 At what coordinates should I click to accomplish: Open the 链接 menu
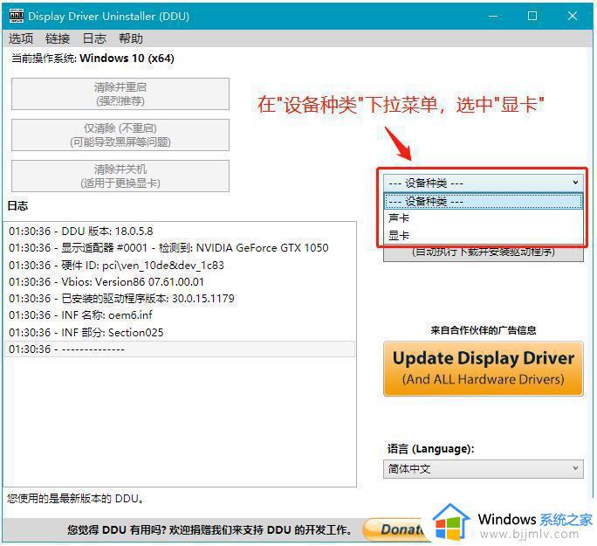(58, 38)
